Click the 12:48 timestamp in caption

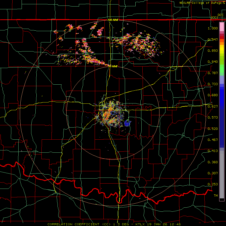[176, 224]
